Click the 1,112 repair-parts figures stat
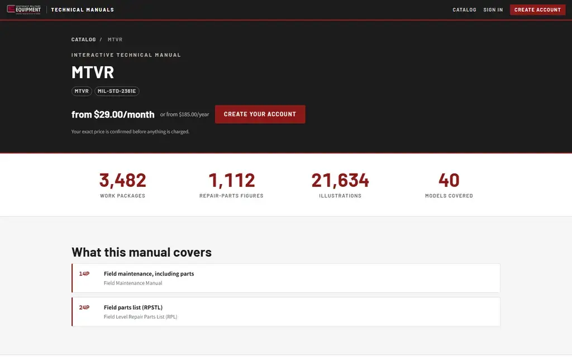572x357 pixels. pos(231,185)
